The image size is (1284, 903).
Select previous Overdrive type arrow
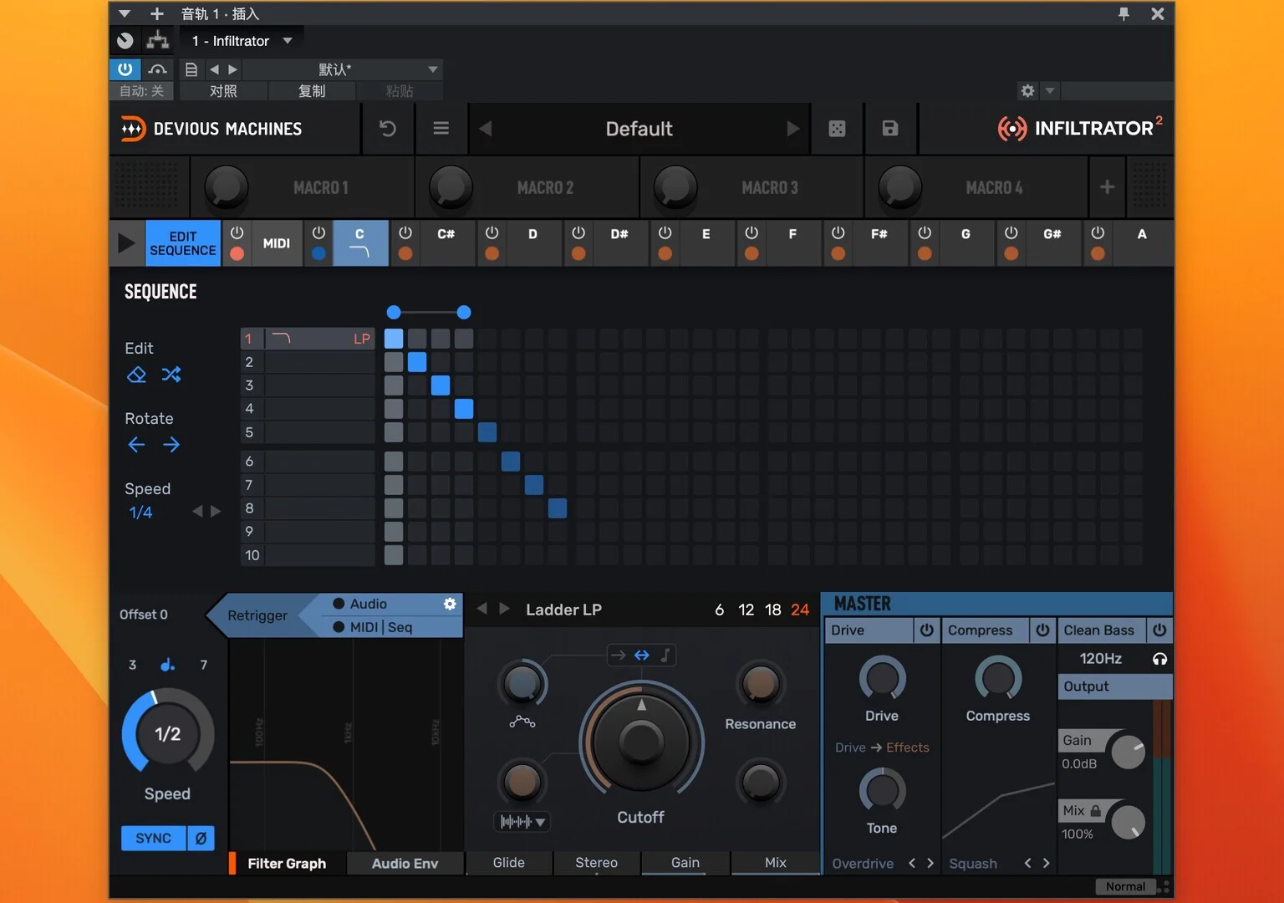coord(912,863)
